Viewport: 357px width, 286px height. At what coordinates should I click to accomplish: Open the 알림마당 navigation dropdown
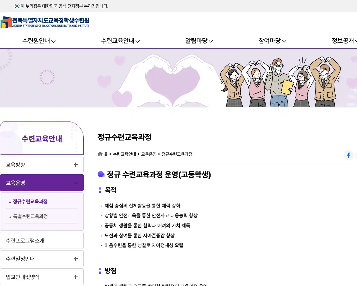pyautogui.click(x=199, y=40)
